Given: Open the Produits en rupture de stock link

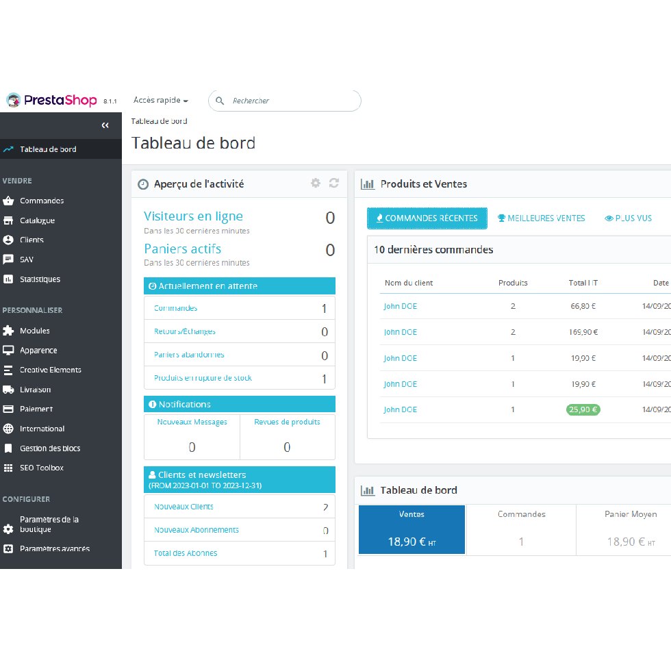Looking at the screenshot, I should tap(203, 378).
